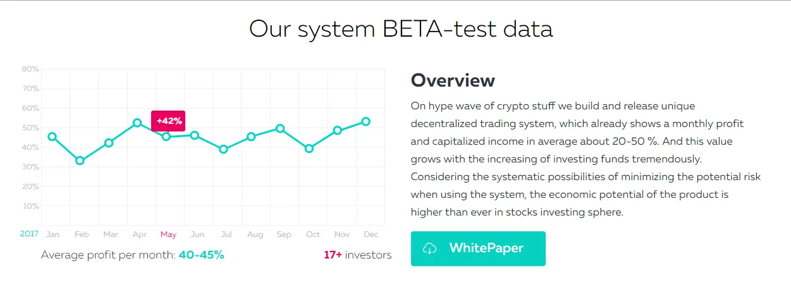Select the August data point circle
The width and height of the screenshot is (791, 292).
coord(252,137)
